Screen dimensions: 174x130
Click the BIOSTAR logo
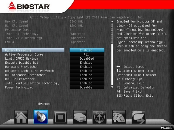[29, 6]
